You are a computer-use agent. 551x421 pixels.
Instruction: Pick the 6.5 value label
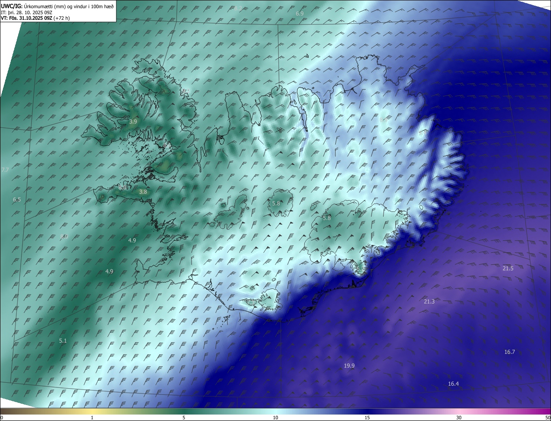pos(17,199)
